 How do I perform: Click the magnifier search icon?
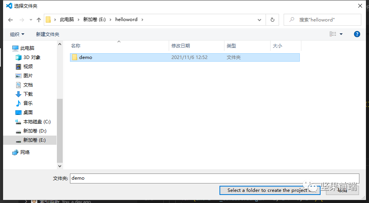pyautogui.click(x=292, y=20)
